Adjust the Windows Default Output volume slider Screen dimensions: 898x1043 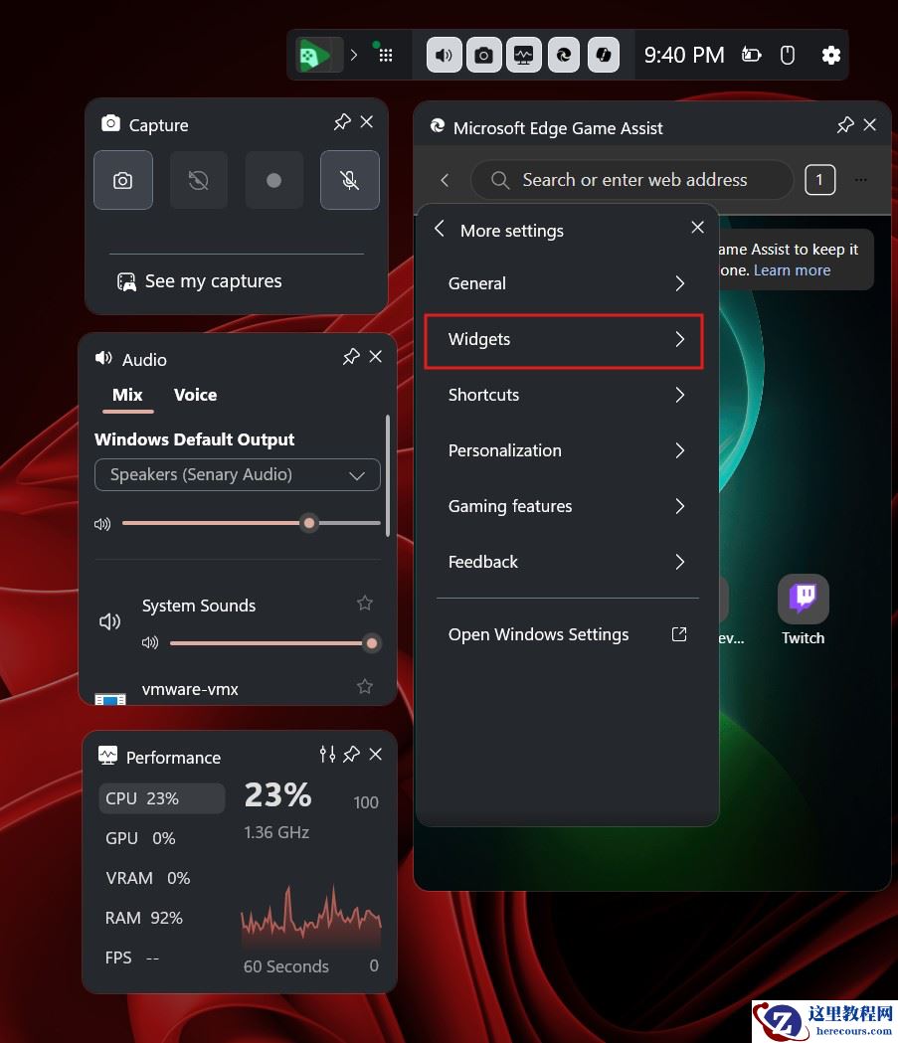click(x=308, y=523)
